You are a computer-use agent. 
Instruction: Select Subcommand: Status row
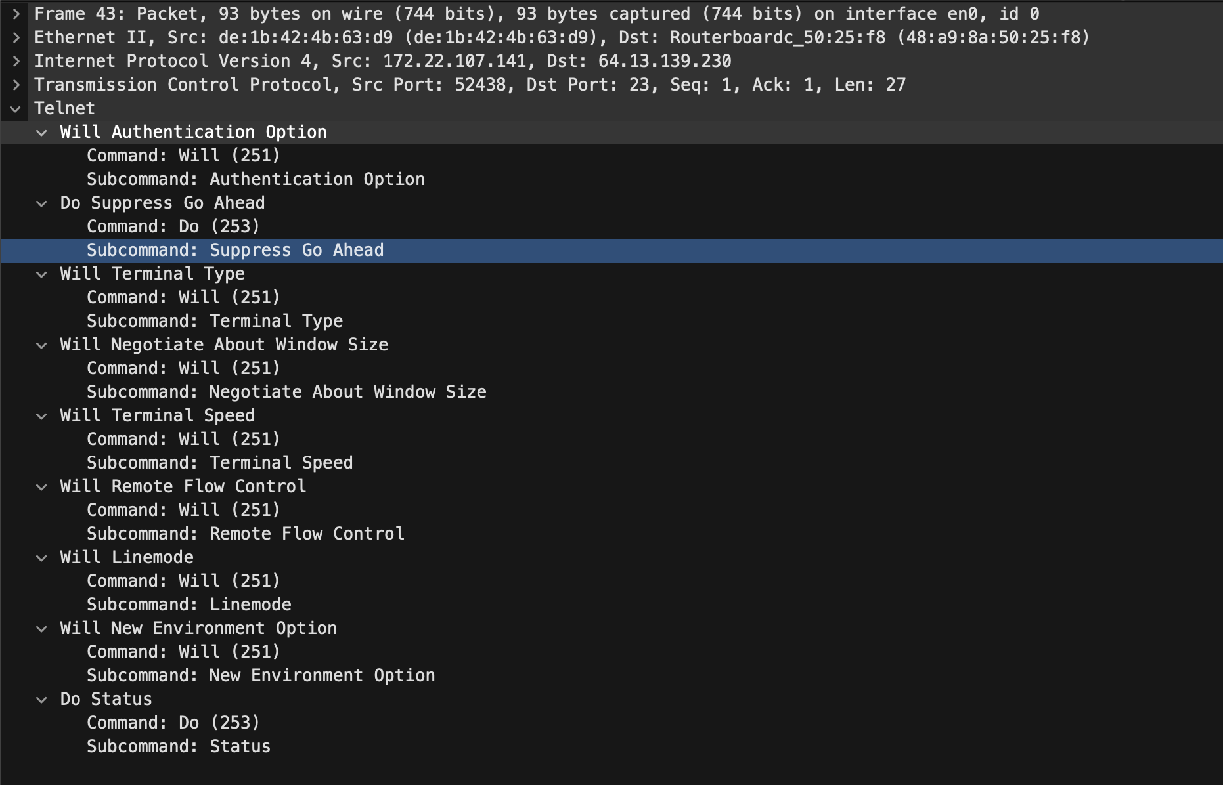179,746
